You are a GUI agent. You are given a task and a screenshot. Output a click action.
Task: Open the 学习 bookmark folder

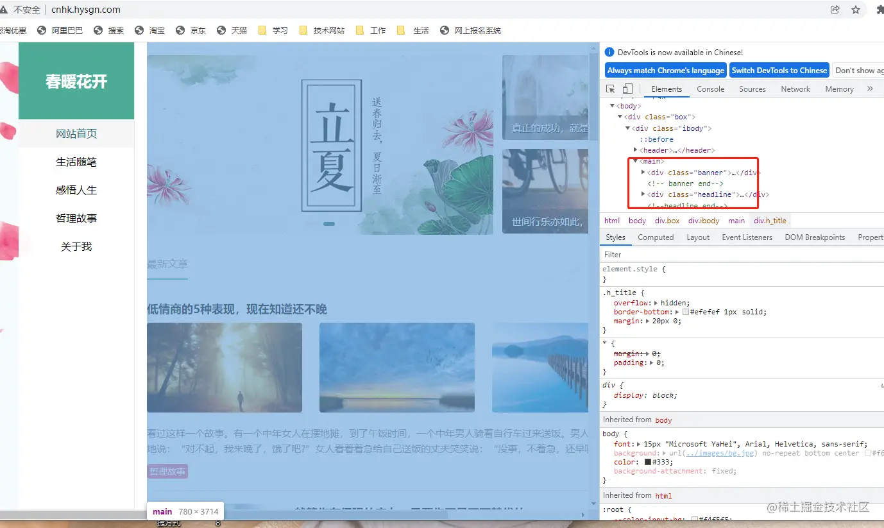[x=273, y=30]
